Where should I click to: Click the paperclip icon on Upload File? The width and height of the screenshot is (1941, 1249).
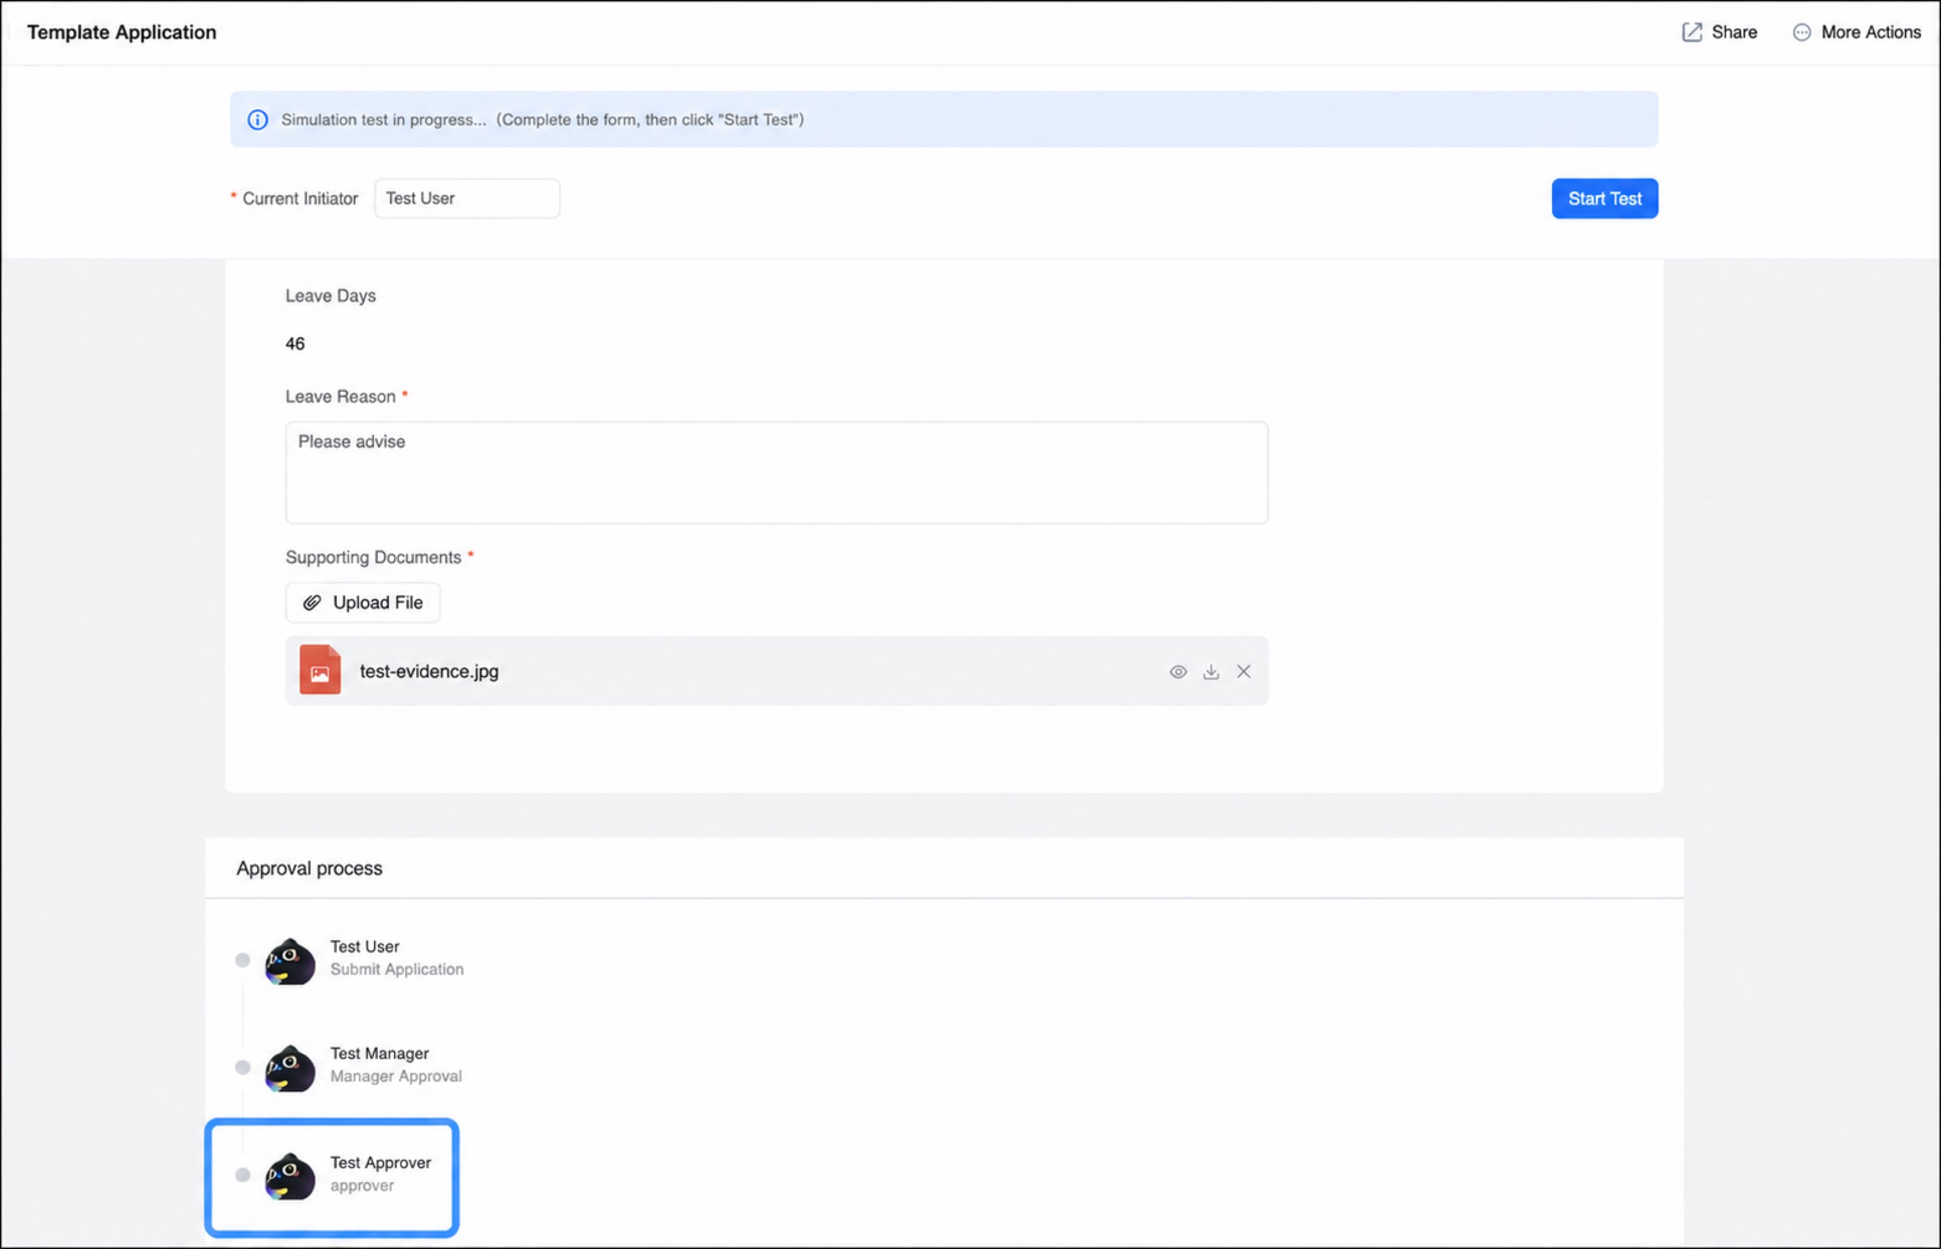point(311,603)
